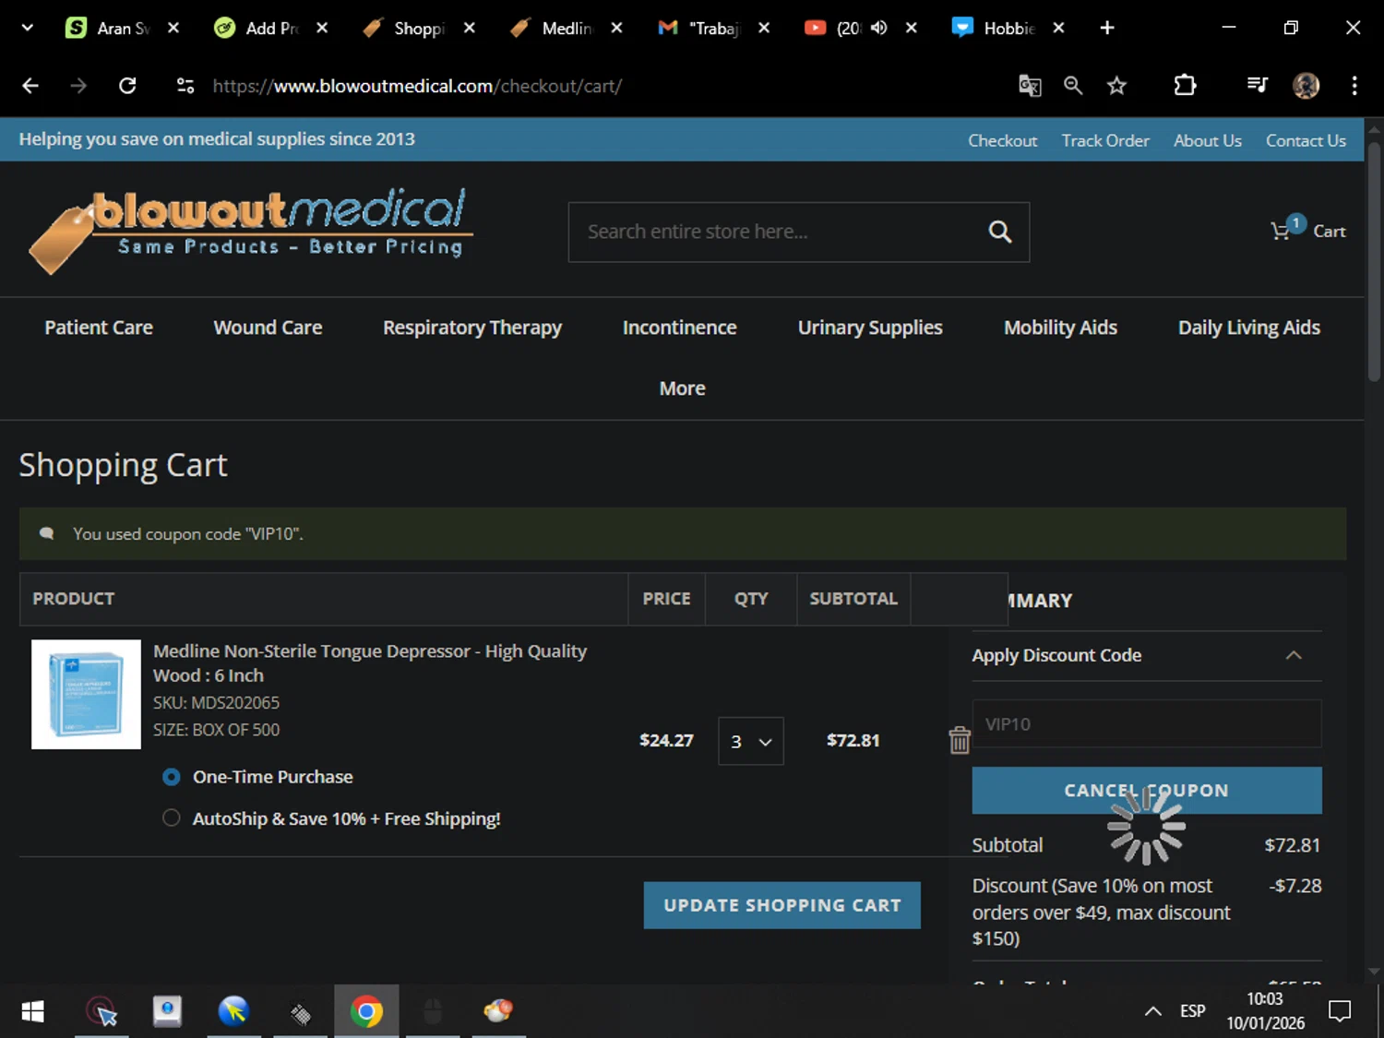Open Incontinence category menu
This screenshot has height=1038, width=1384.
point(680,328)
